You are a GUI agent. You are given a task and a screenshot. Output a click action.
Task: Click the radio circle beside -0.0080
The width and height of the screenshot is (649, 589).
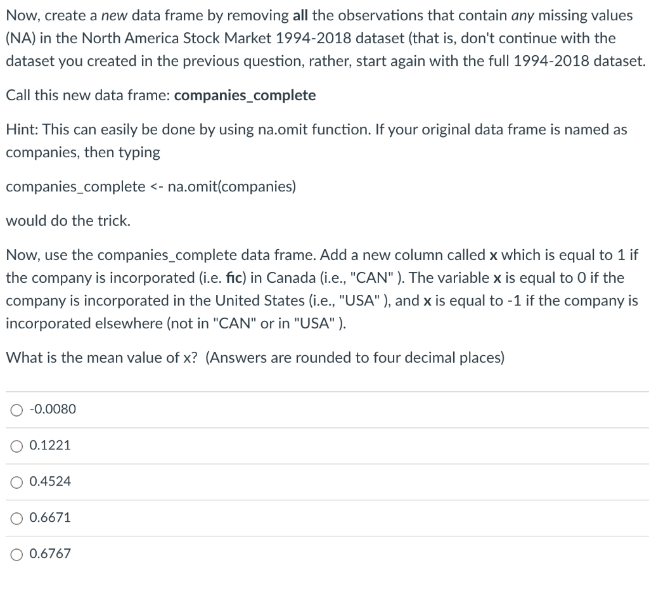(16, 410)
